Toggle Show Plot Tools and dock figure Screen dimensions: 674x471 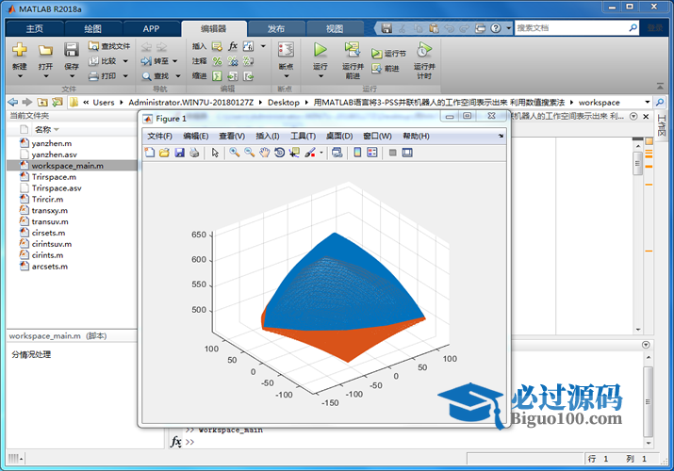click(x=407, y=153)
